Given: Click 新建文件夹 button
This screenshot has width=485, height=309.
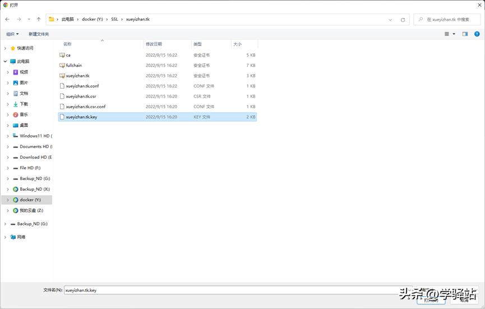Looking at the screenshot, I should (x=39, y=34).
